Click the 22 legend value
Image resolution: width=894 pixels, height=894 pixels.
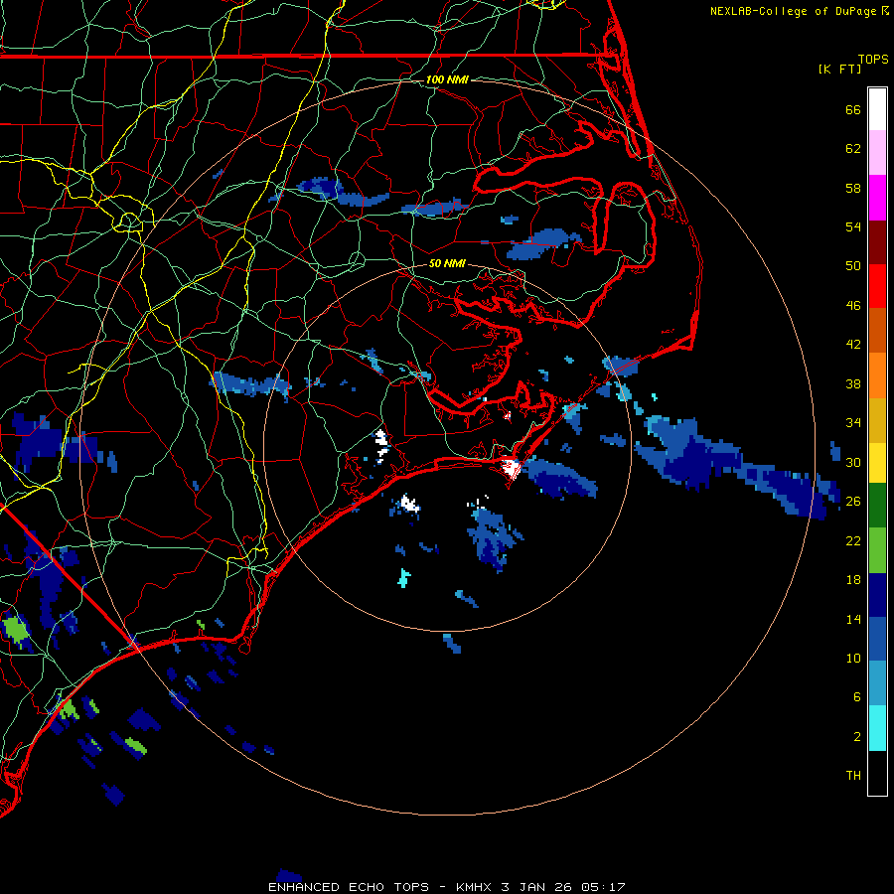pos(853,540)
